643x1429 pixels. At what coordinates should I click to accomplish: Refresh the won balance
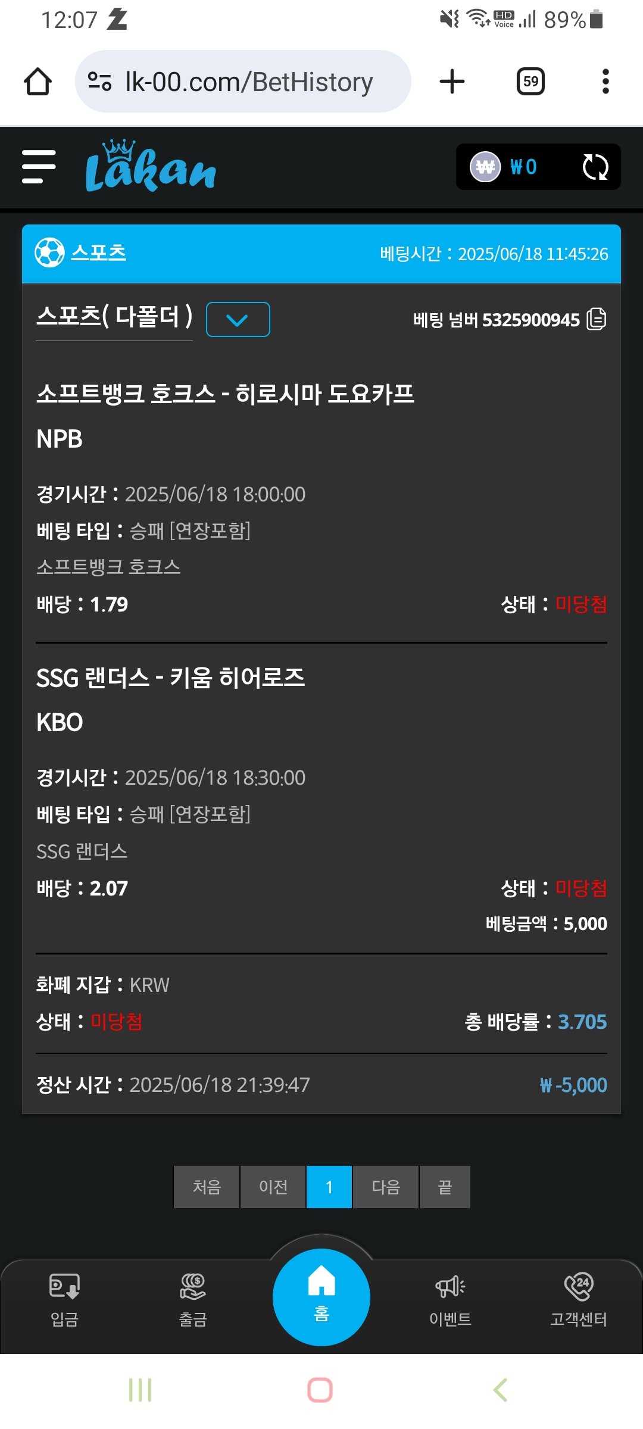pyautogui.click(x=595, y=167)
